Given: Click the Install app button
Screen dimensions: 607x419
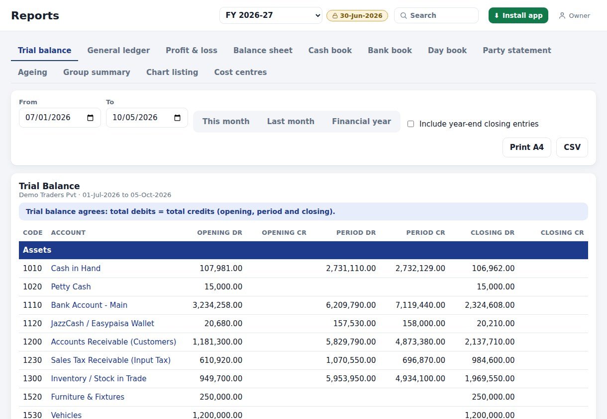Looking at the screenshot, I should tap(518, 15).
